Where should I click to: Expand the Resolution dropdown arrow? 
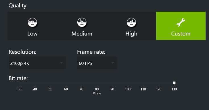[61, 63]
